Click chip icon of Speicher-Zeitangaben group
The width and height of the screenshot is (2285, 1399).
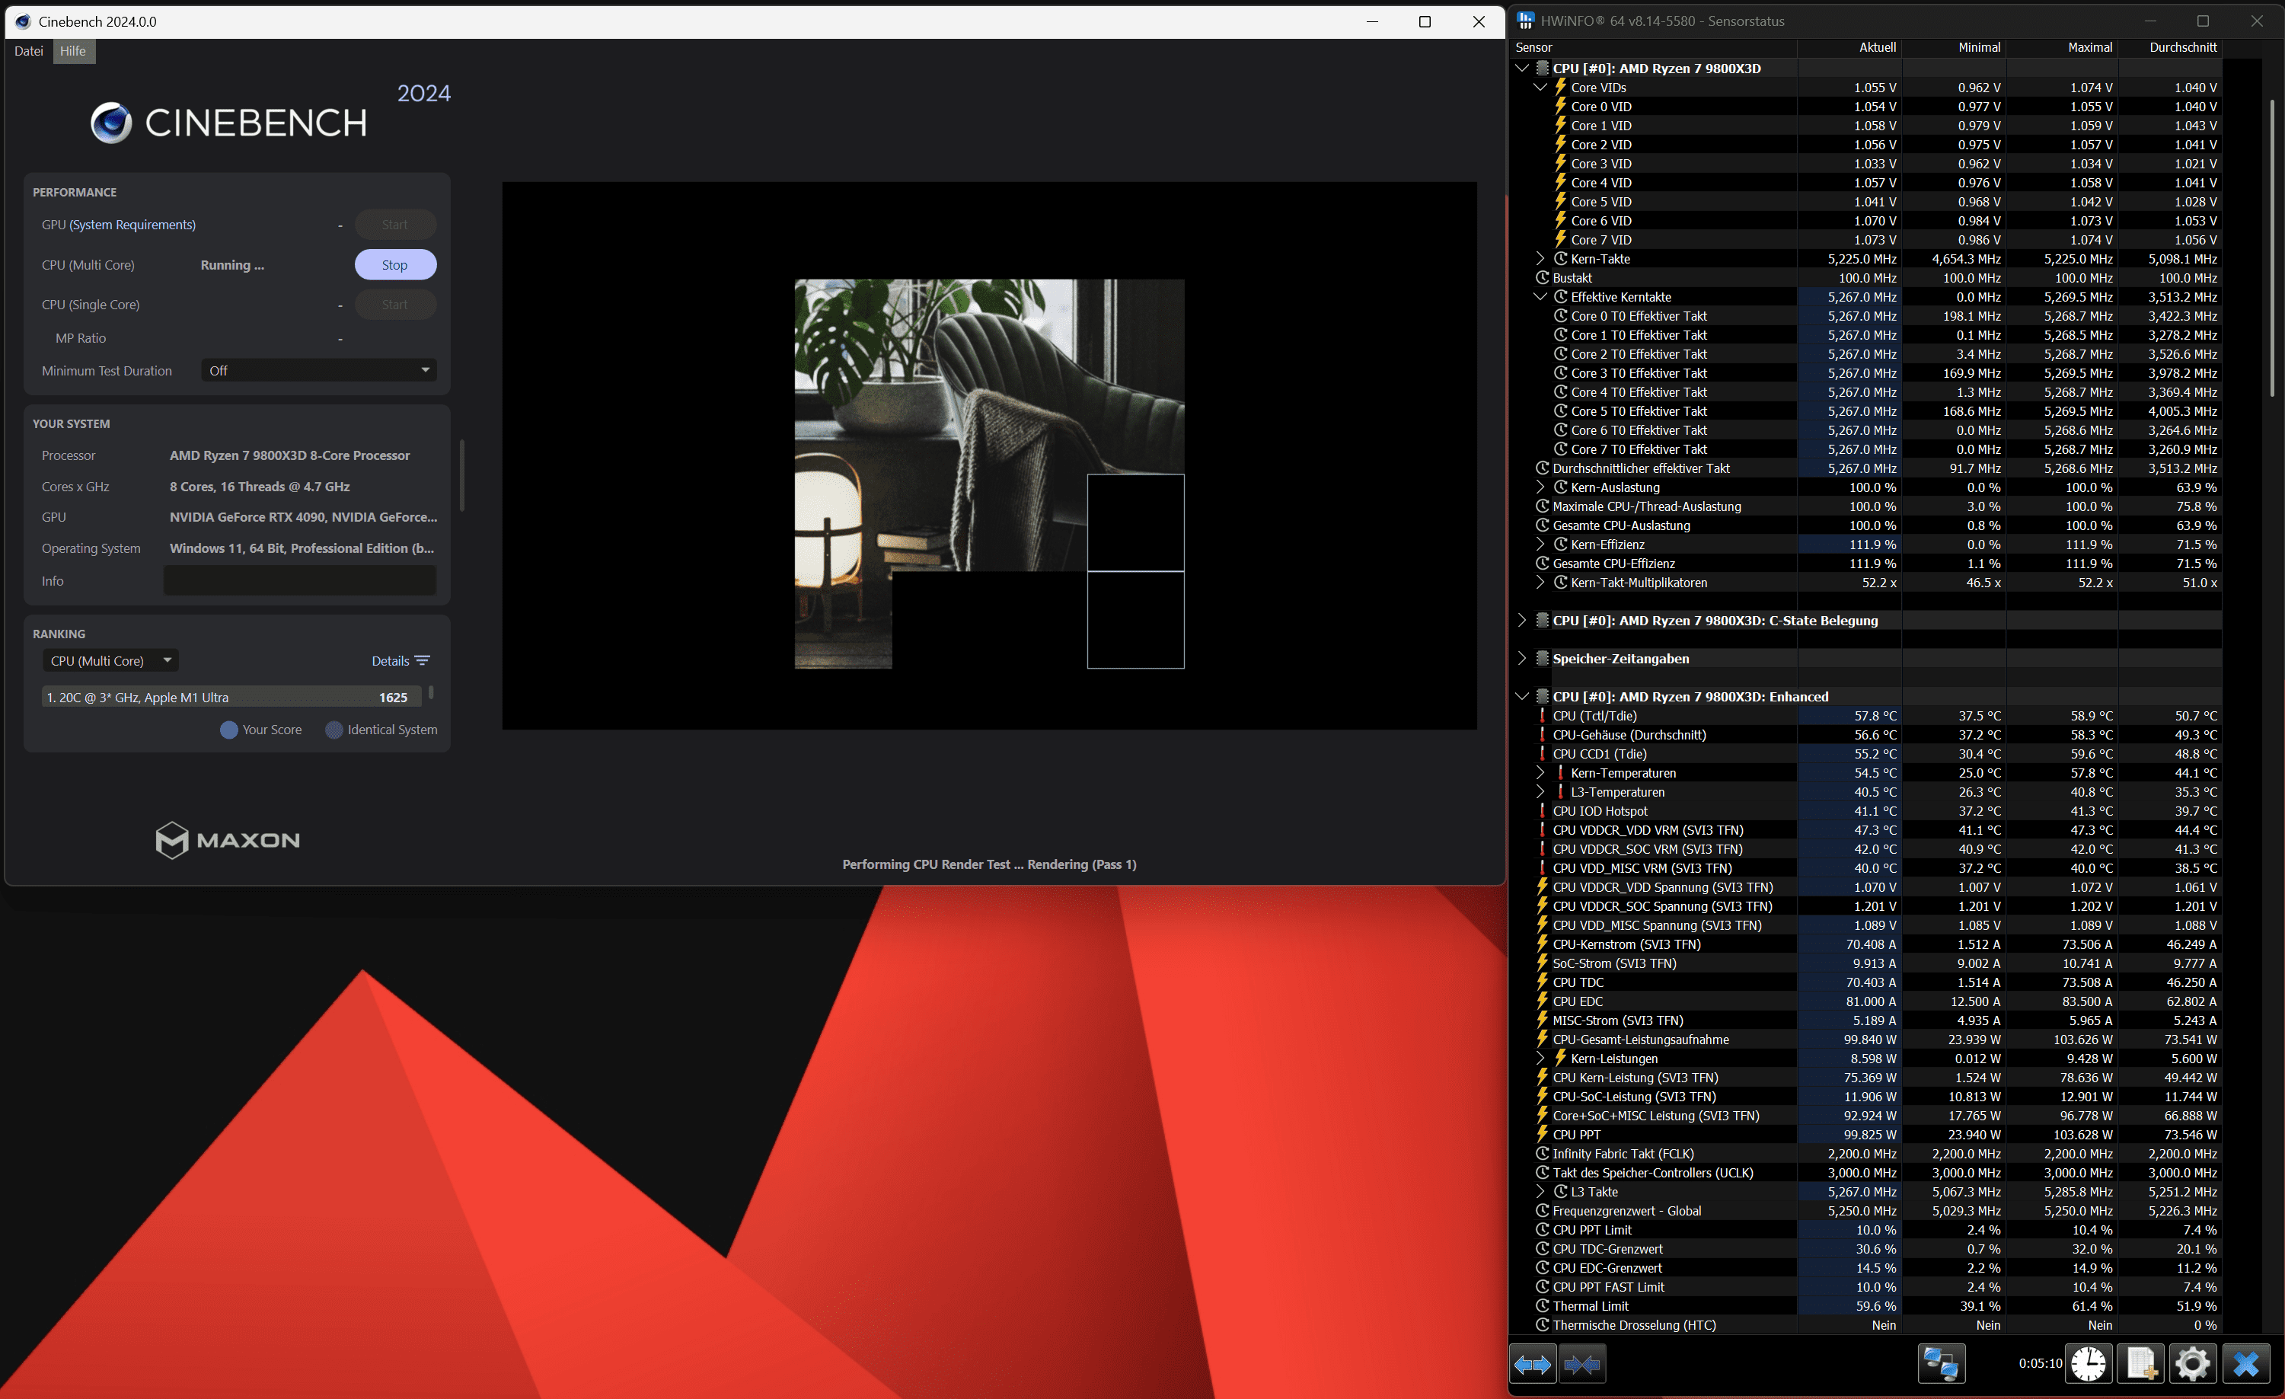point(1542,659)
